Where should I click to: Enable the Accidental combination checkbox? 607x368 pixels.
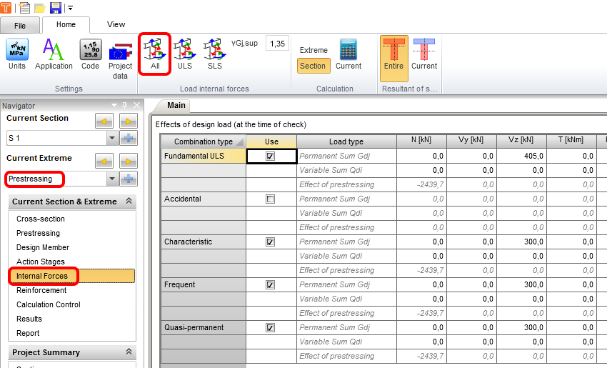pos(271,199)
